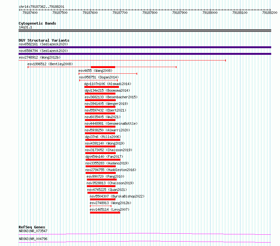Open nsv6035405 (Wu2021) variant

(103, 117)
